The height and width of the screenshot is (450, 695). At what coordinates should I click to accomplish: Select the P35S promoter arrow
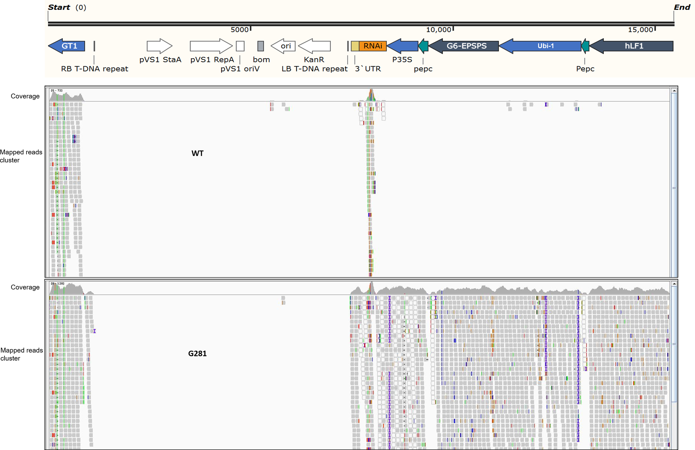click(403, 45)
